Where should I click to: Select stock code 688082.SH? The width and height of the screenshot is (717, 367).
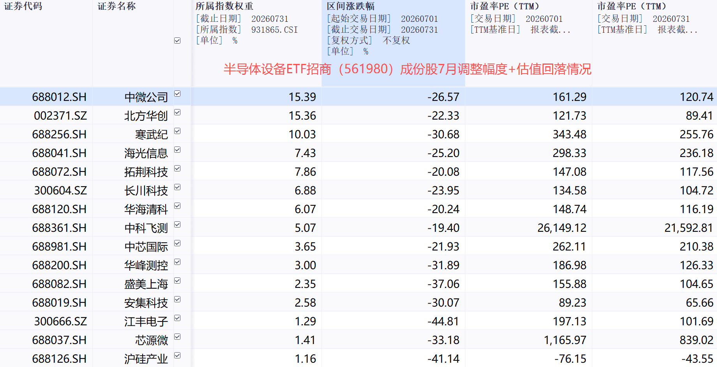pyautogui.click(x=59, y=284)
